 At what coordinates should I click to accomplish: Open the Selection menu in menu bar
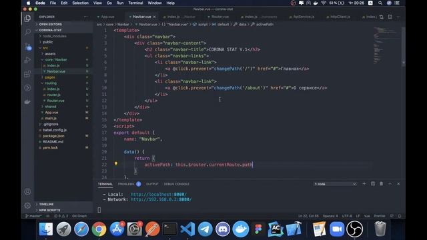(x=80, y=3)
